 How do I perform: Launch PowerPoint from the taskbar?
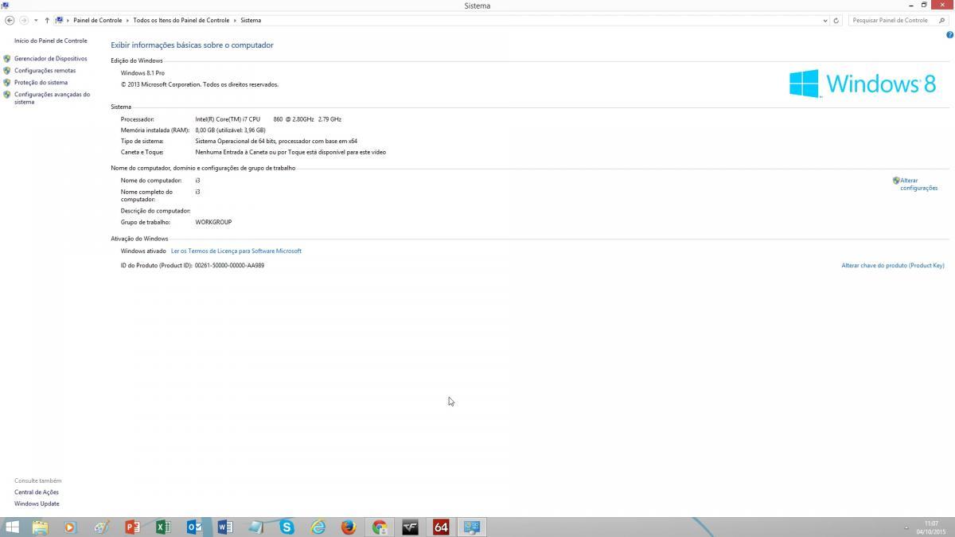coord(132,527)
